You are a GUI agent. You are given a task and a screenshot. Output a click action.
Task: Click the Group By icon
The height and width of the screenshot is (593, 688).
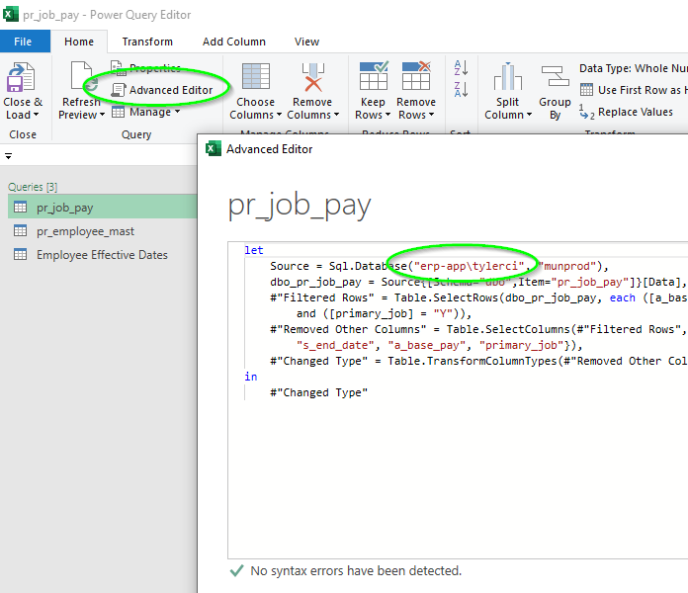(x=556, y=76)
